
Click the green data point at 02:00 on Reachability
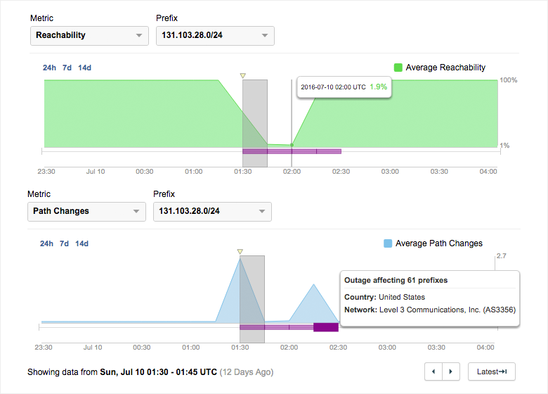292,145
